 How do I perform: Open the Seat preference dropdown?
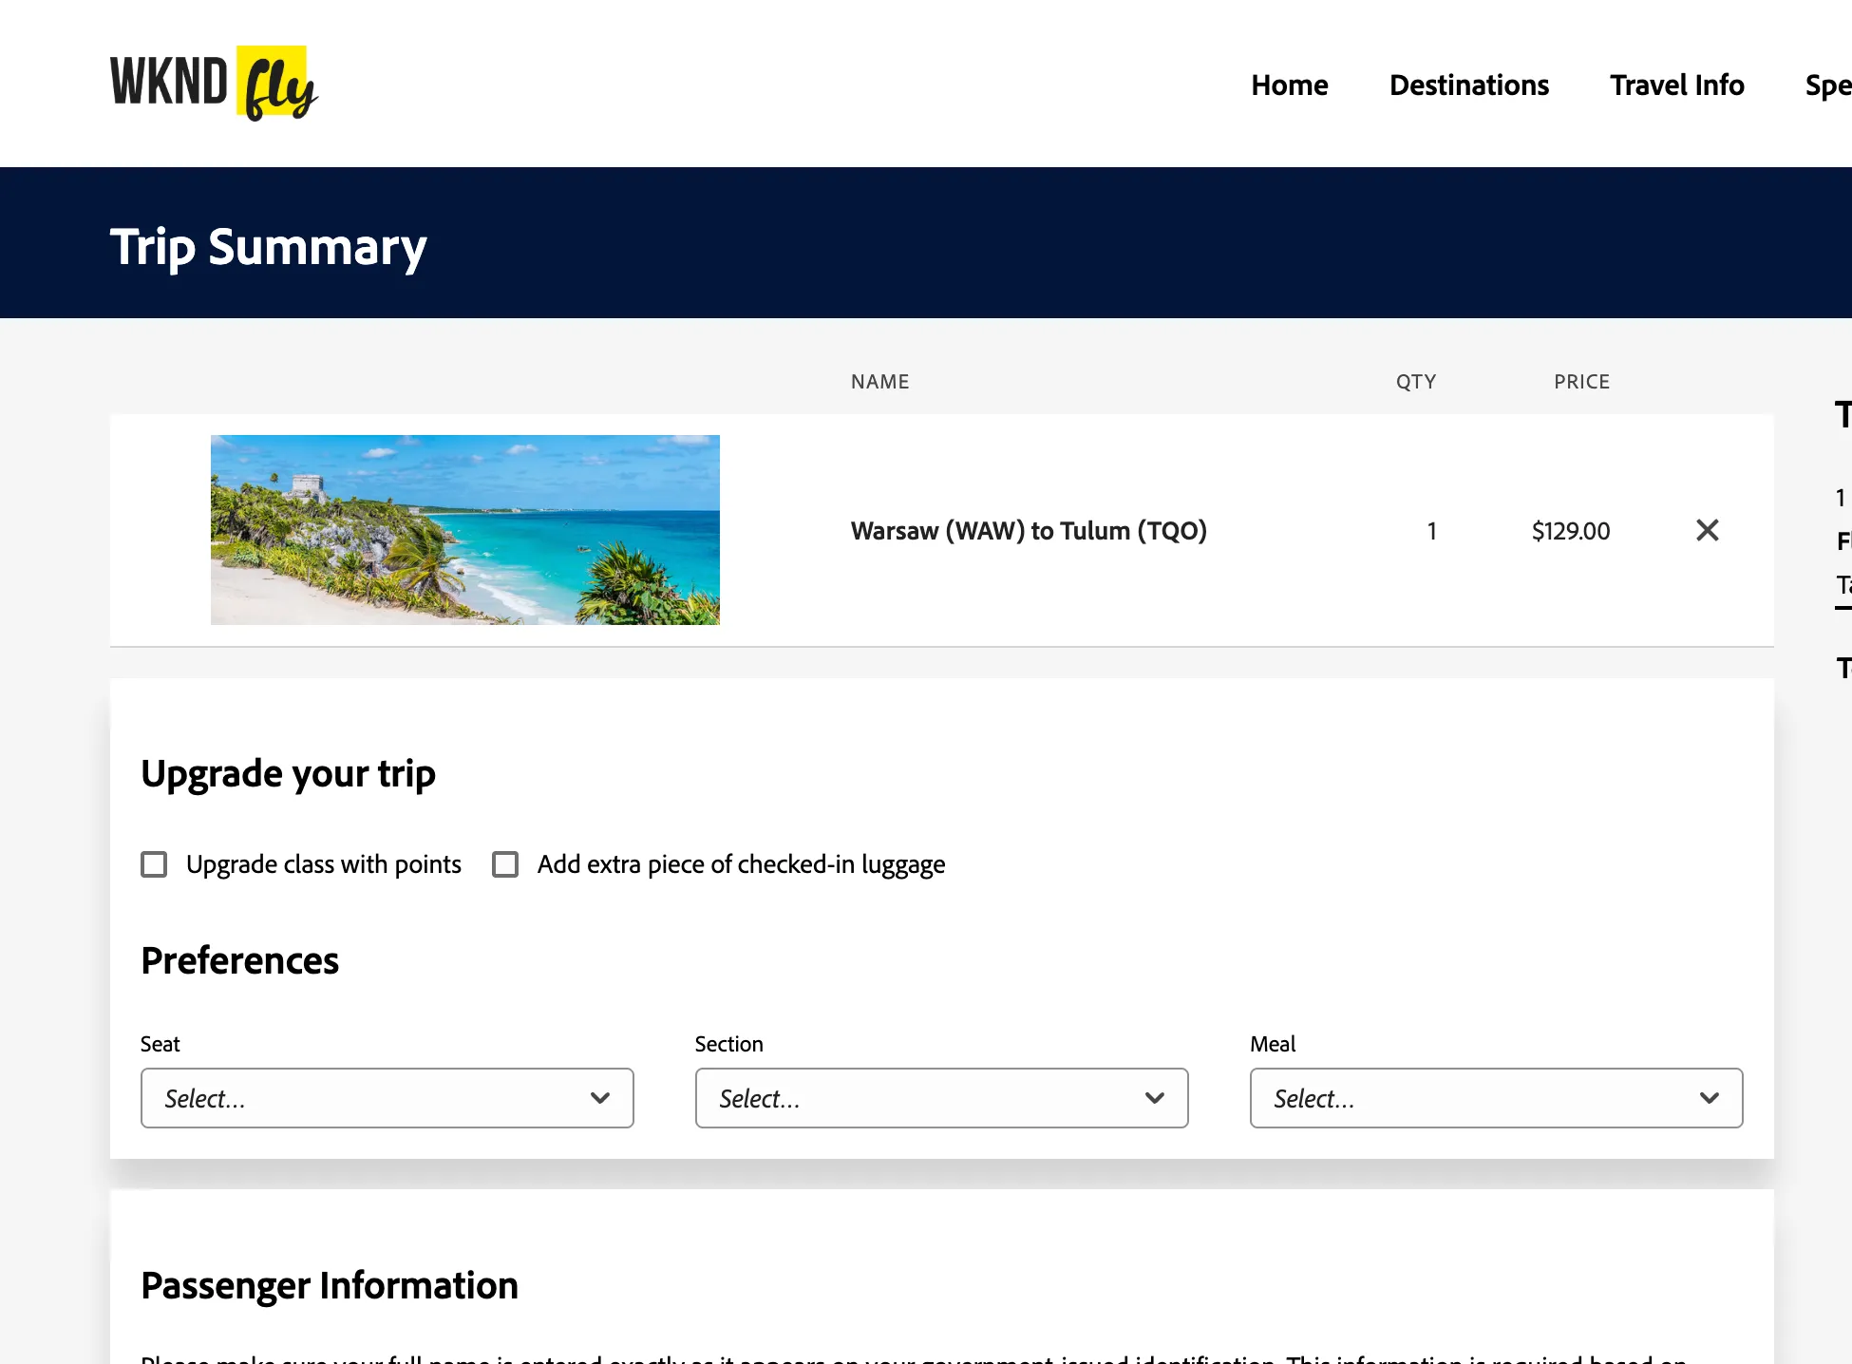coord(387,1098)
